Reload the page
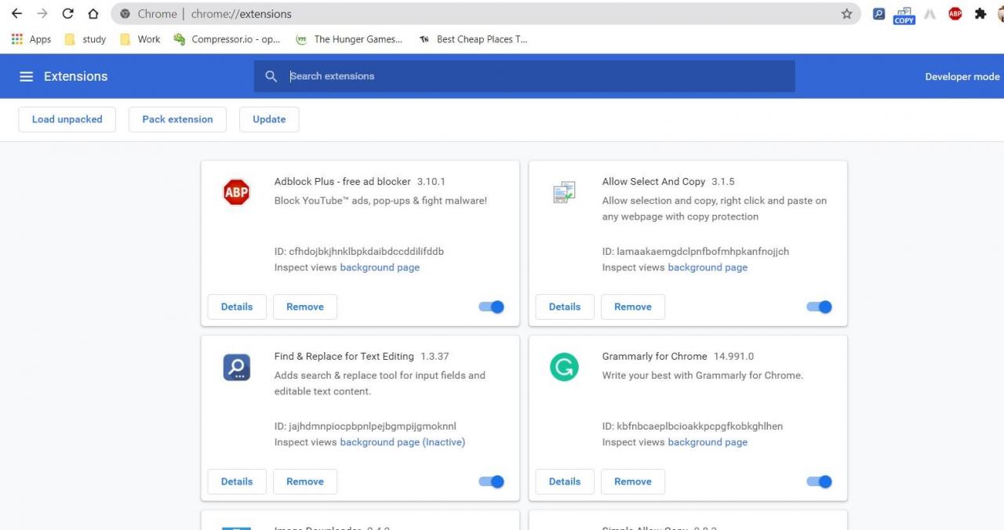1004x530 pixels. 67,13
